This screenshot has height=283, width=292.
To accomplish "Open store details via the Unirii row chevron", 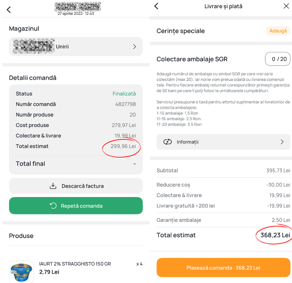I will coord(134,46).
